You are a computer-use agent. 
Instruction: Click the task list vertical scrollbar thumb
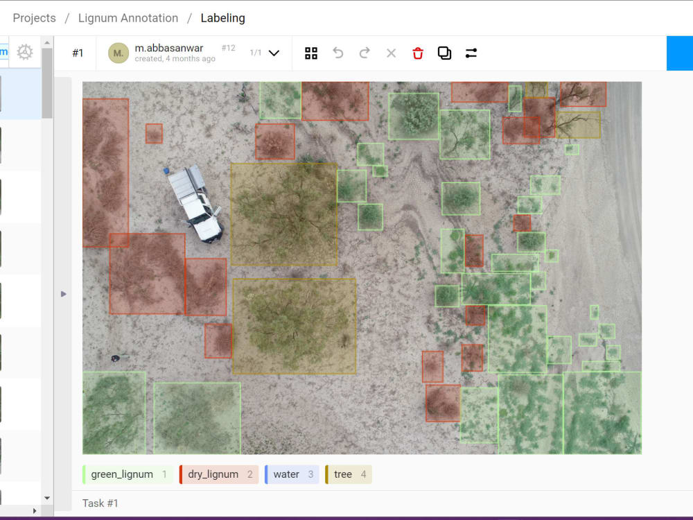click(x=47, y=83)
